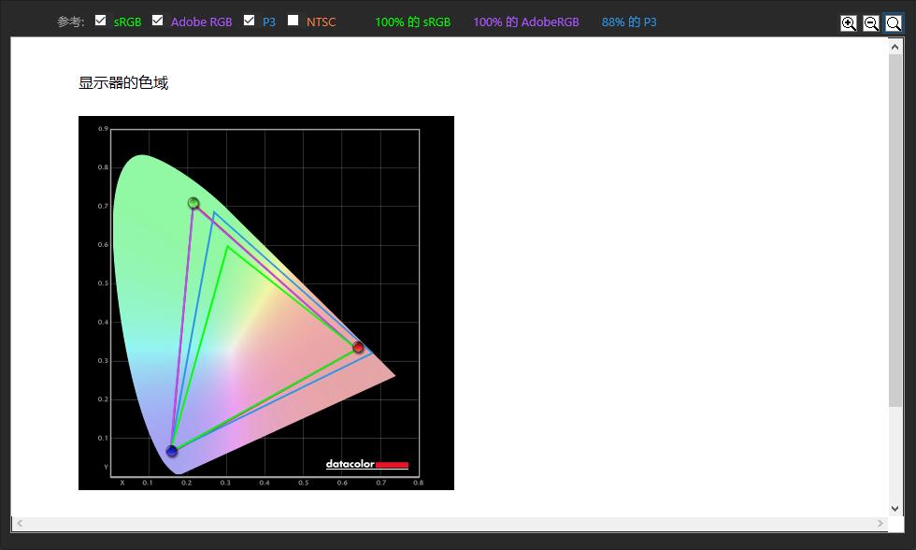Click the vertical scrollbar up arrow
This screenshot has height=550, width=916.
[895, 45]
